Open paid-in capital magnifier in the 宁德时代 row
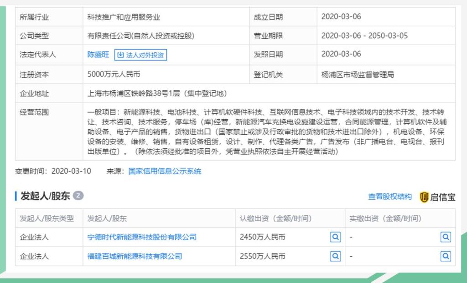 click(446, 237)
